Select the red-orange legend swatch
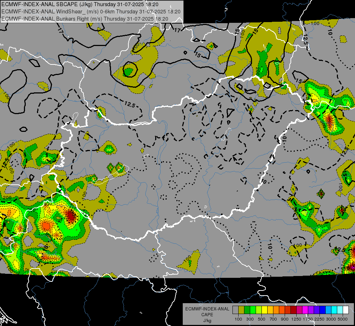 click(282, 310)
